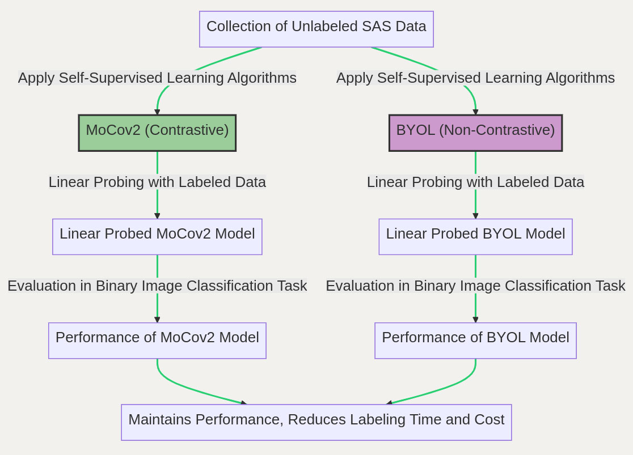Image resolution: width=633 pixels, height=455 pixels.
Task: Select the Linear Probing label below MoCov2 box
Action: coord(157,182)
